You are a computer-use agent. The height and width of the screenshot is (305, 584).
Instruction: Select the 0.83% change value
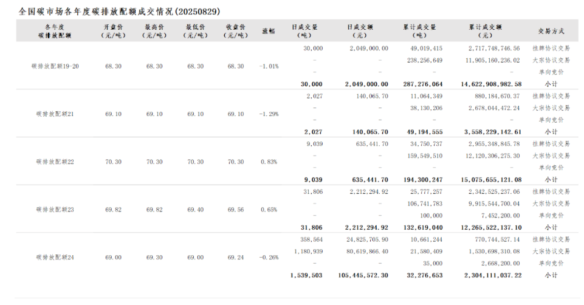pos(268,162)
